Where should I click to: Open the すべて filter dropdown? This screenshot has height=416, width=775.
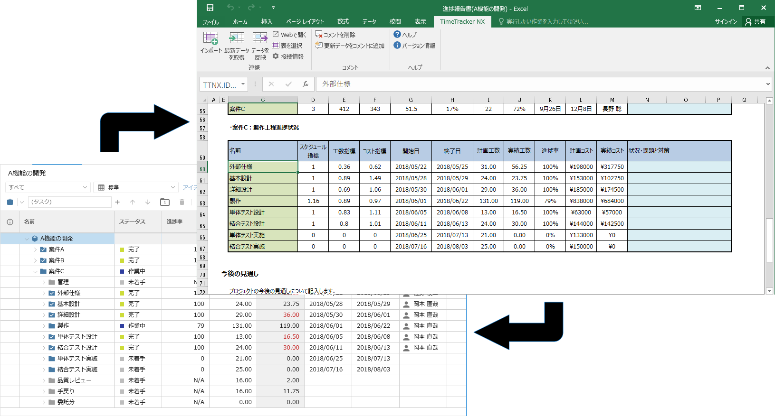click(48, 187)
